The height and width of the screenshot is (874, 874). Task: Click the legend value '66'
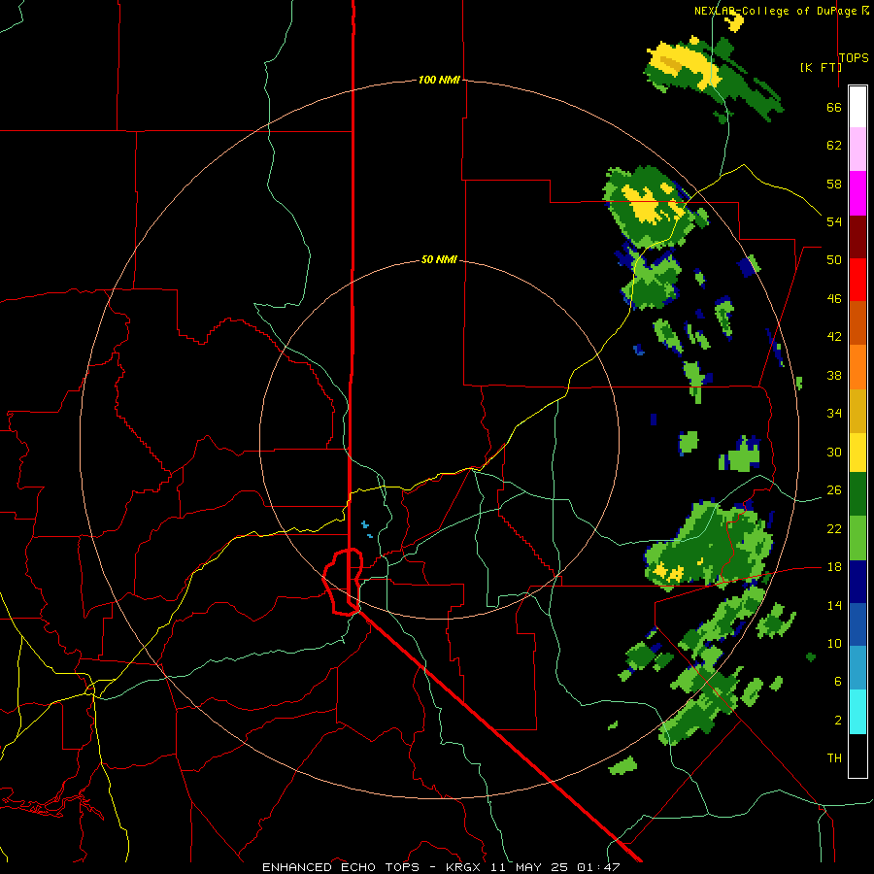(x=834, y=107)
